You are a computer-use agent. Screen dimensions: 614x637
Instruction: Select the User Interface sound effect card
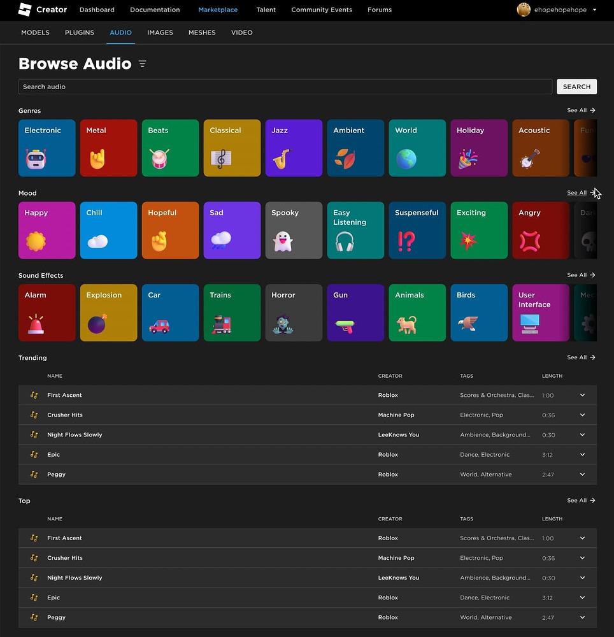tap(540, 312)
